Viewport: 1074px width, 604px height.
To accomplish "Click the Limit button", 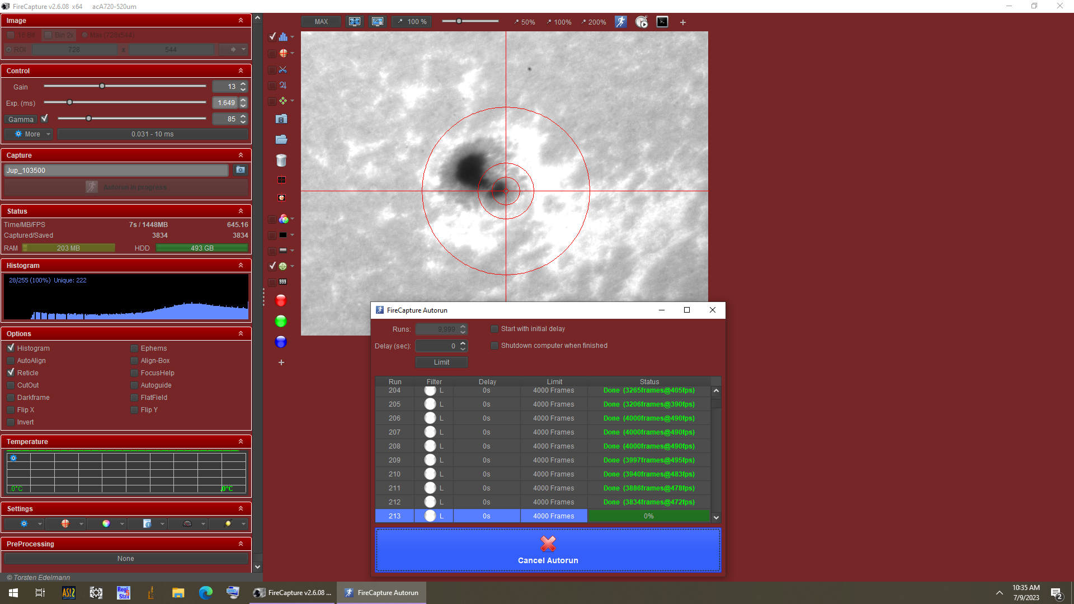I will [x=441, y=362].
